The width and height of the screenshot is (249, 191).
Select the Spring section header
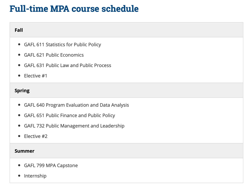click(126, 90)
